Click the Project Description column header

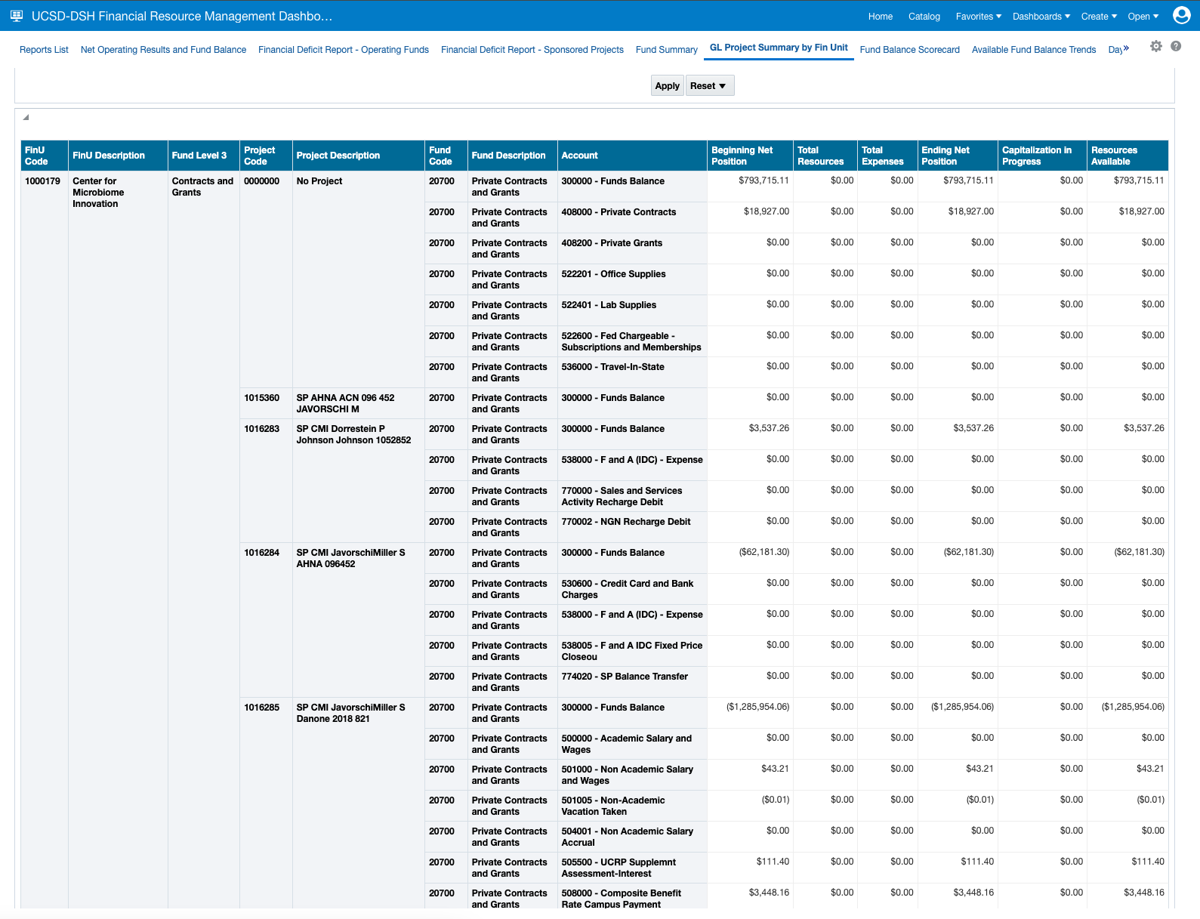coord(358,156)
